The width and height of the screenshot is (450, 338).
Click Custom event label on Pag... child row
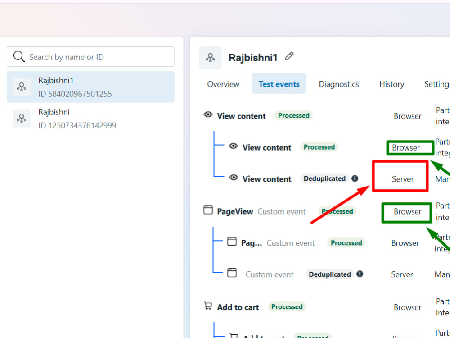click(x=290, y=243)
